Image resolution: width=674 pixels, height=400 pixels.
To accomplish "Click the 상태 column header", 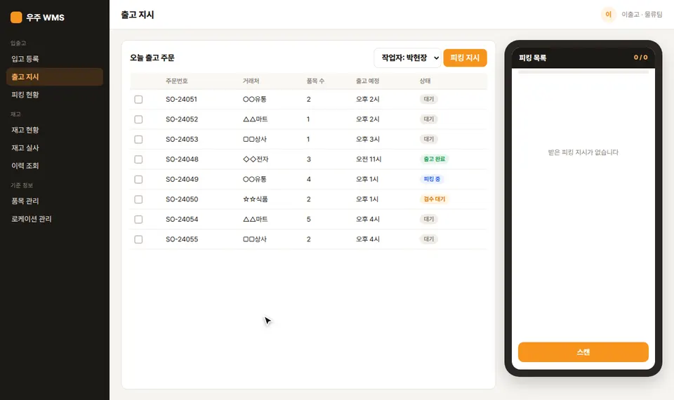I will point(425,81).
